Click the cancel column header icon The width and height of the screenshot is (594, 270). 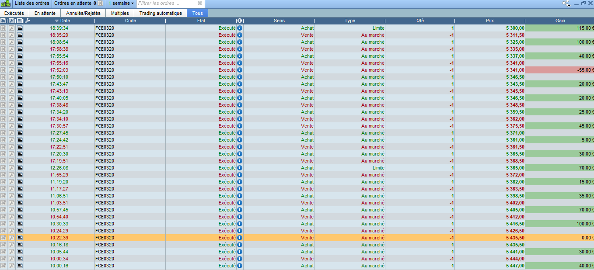coord(4,21)
